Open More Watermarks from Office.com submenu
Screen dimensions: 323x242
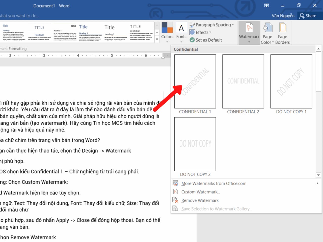pos(213,184)
